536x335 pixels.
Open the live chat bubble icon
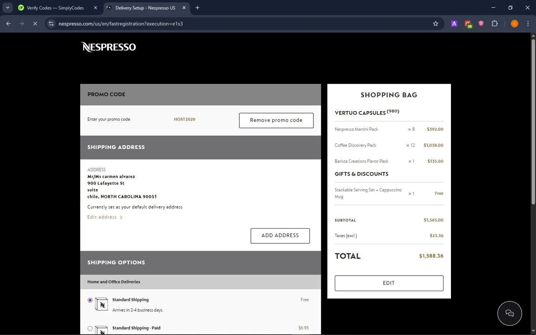pos(509,313)
